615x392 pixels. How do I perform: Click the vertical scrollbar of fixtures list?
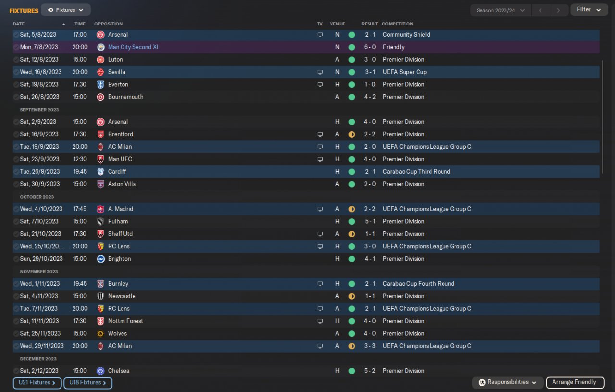point(603,117)
